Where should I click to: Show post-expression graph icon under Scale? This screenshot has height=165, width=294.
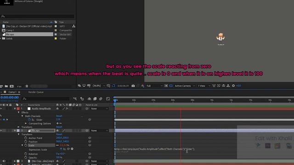point(65,149)
